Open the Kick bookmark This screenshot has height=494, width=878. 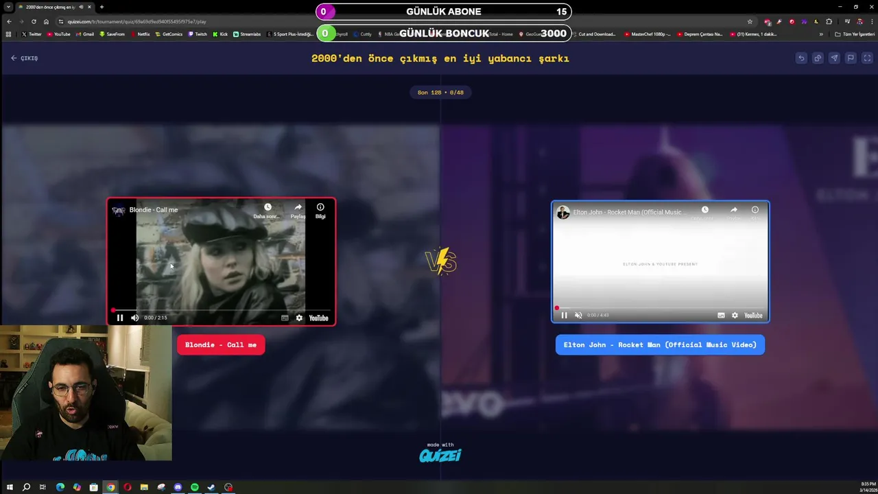point(221,34)
